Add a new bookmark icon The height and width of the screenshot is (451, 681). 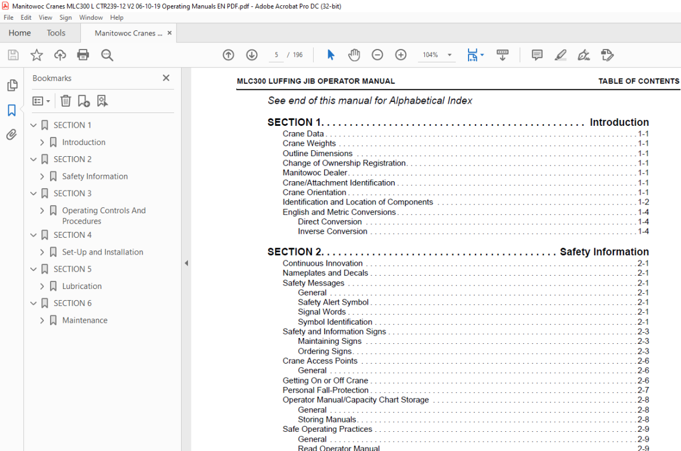coord(84,101)
